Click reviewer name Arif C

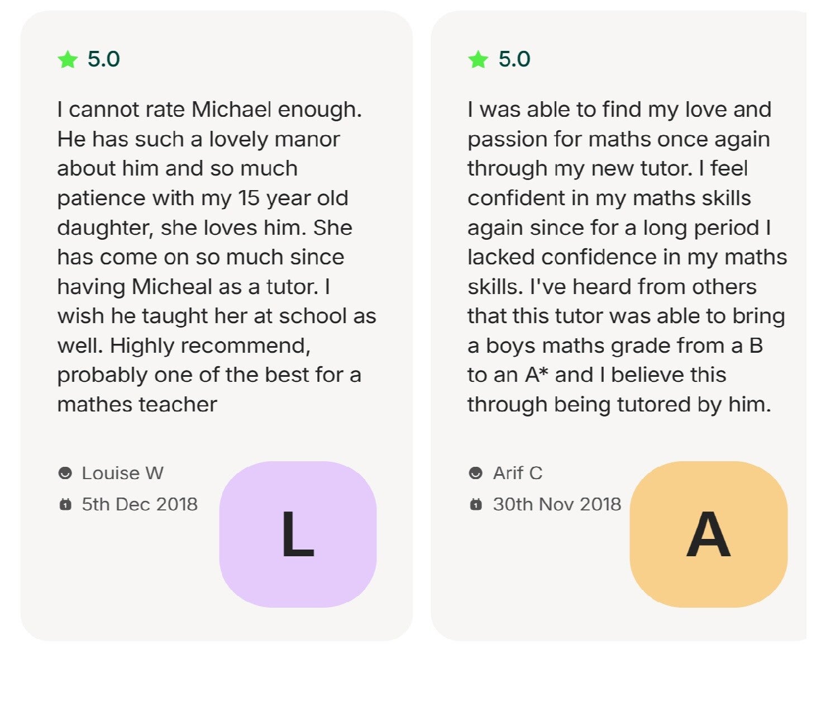(518, 474)
